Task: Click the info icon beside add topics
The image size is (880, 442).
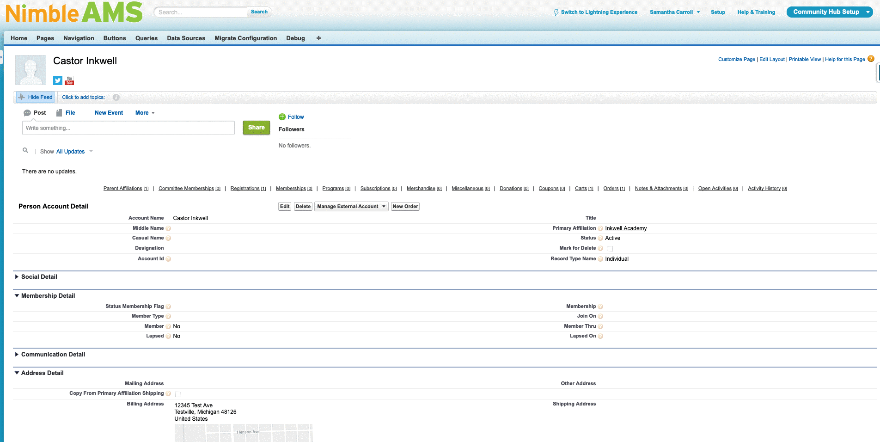Action: [116, 98]
